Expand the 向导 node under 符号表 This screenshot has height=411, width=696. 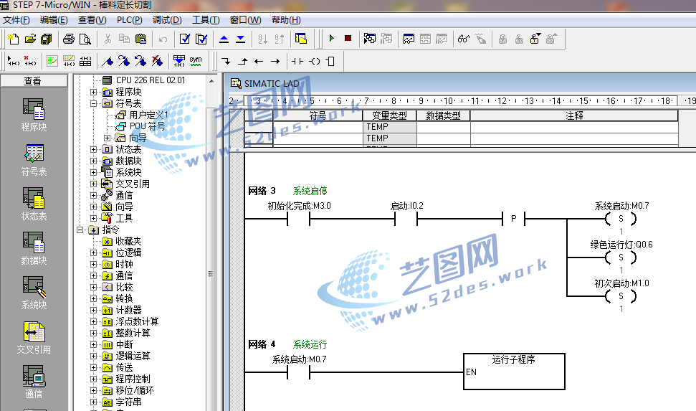click(107, 138)
